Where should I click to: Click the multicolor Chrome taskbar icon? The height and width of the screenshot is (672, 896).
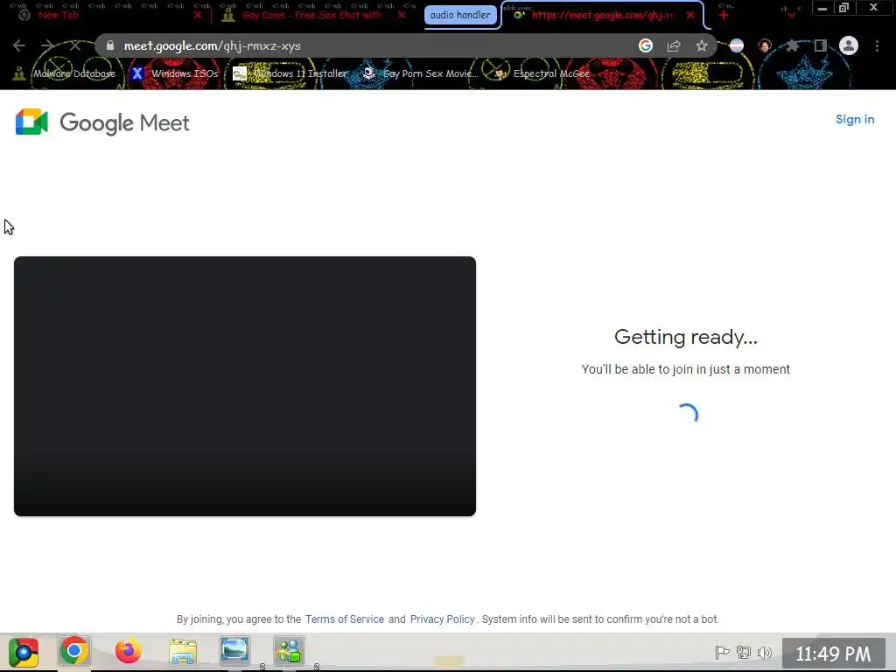point(24,651)
